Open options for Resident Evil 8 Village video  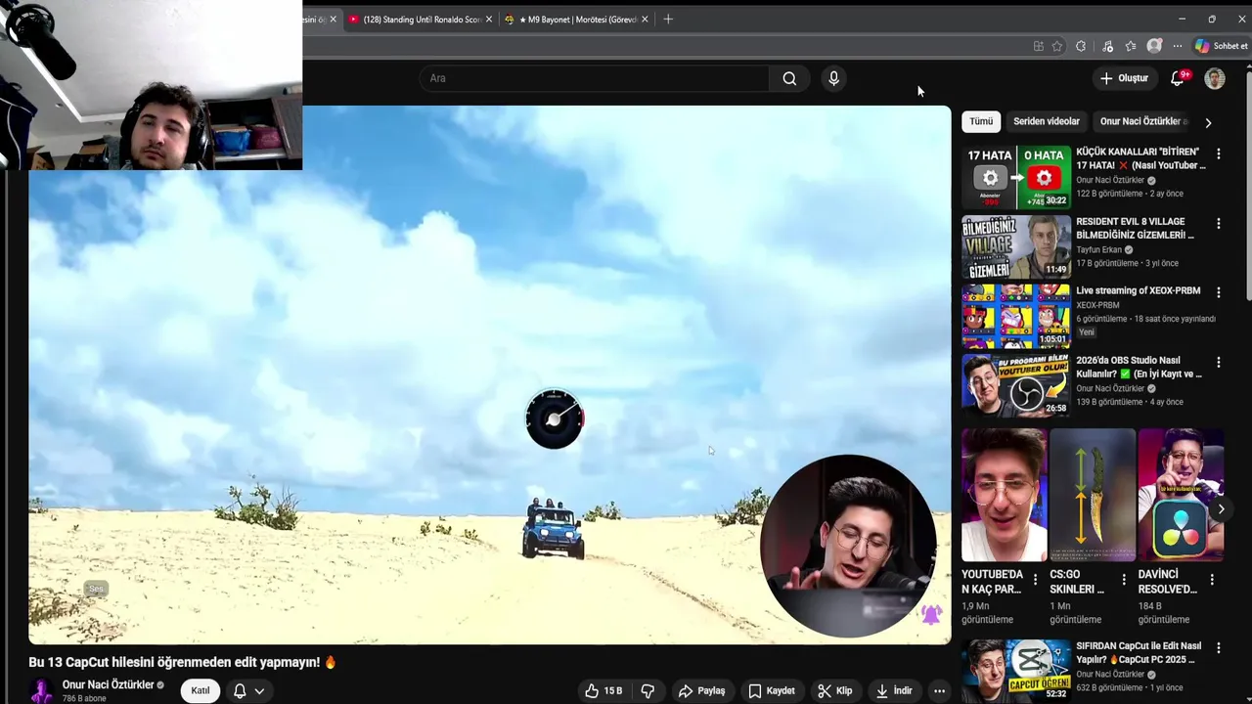click(x=1218, y=223)
